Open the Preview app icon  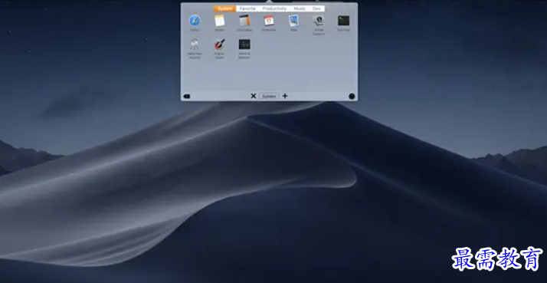[x=293, y=21]
